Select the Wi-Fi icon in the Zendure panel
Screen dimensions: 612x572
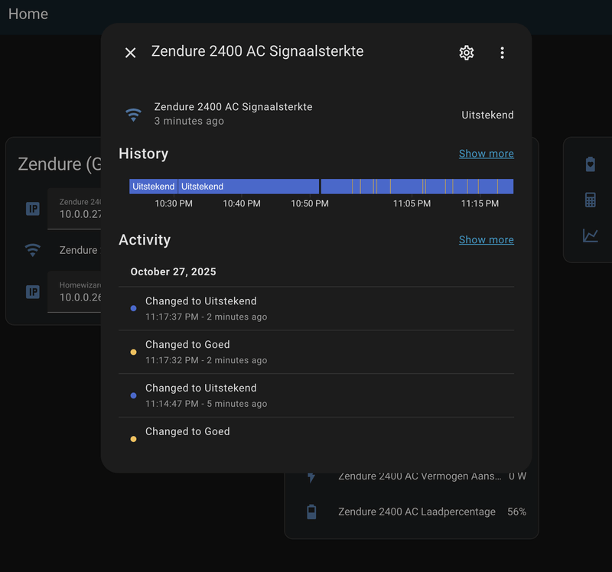(31, 250)
